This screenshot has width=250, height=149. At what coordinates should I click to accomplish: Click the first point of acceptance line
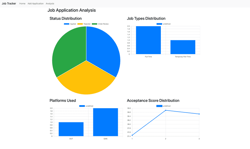pos(132,135)
